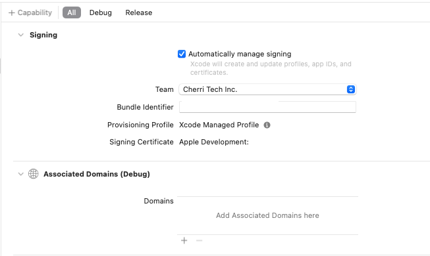Viewport: 430px width, 256px height.
Task: Show Xcode Managed Profile info
Action: point(267,125)
